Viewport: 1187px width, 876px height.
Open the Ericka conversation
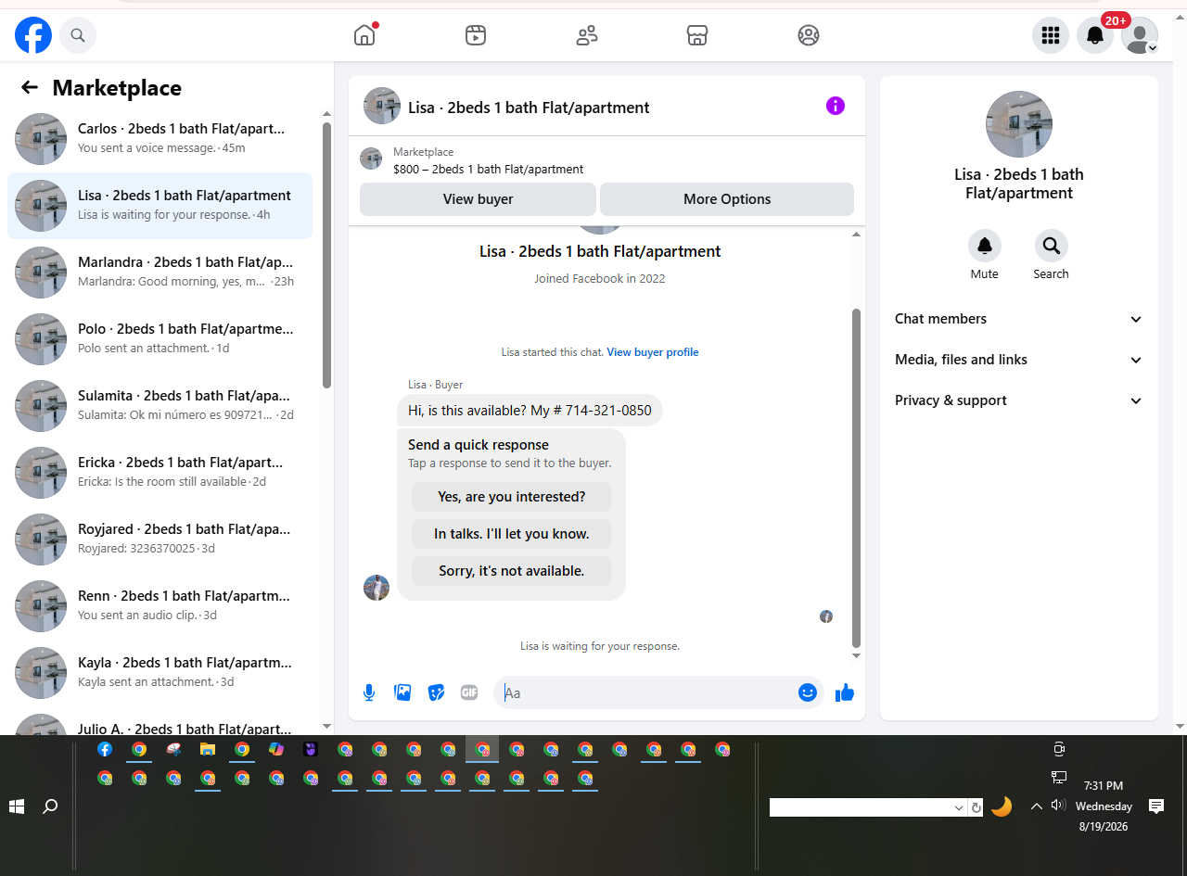click(160, 473)
